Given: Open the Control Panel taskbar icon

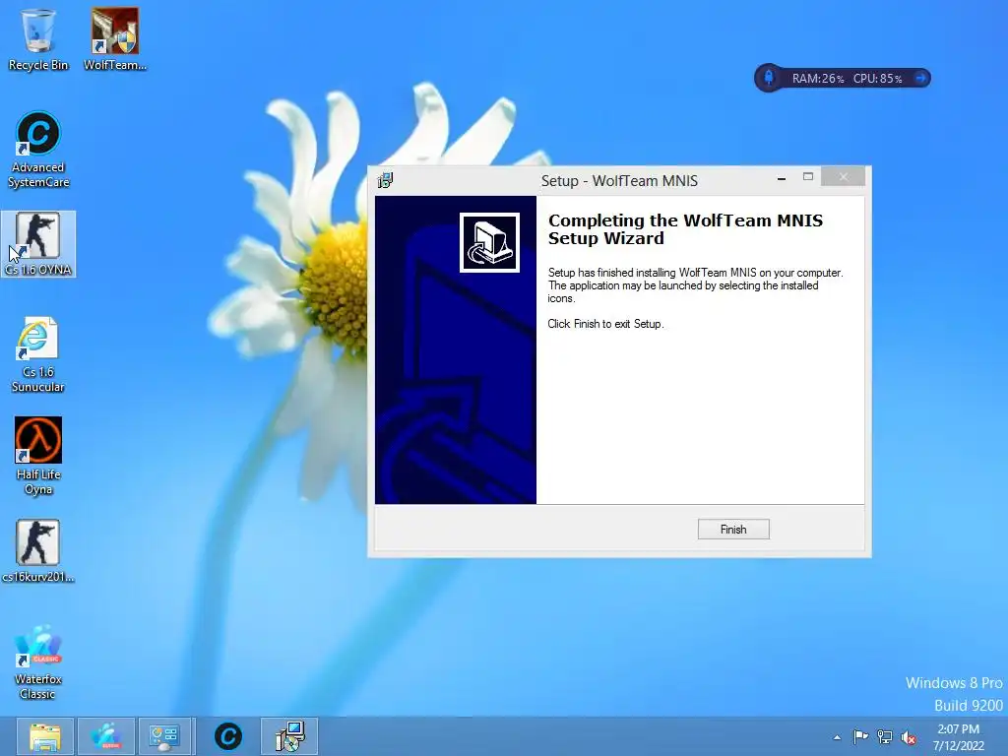Looking at the screenshot, I should click(164, 736).
